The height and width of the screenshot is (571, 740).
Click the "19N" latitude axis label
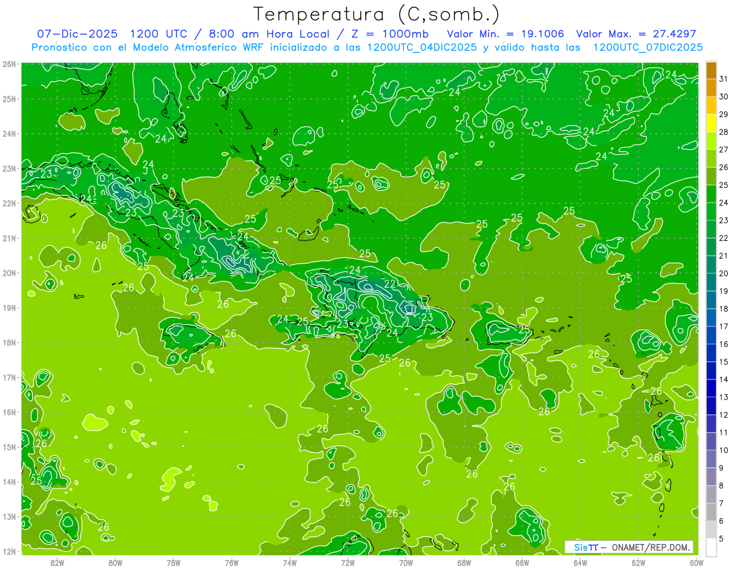click(x=9, y=307)
